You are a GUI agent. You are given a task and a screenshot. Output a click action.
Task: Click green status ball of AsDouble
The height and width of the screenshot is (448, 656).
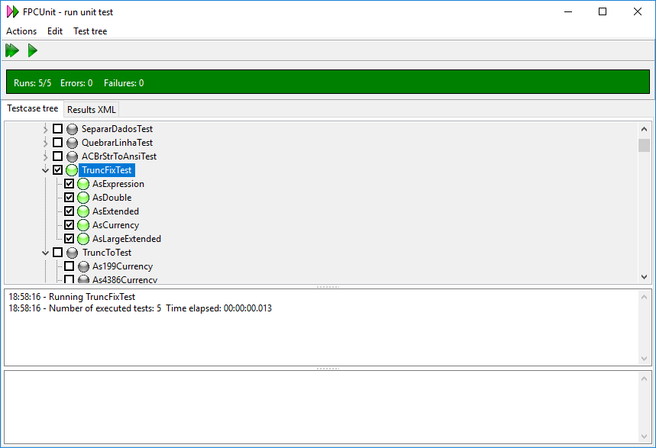pyautogui.click(x=83, y=198)
